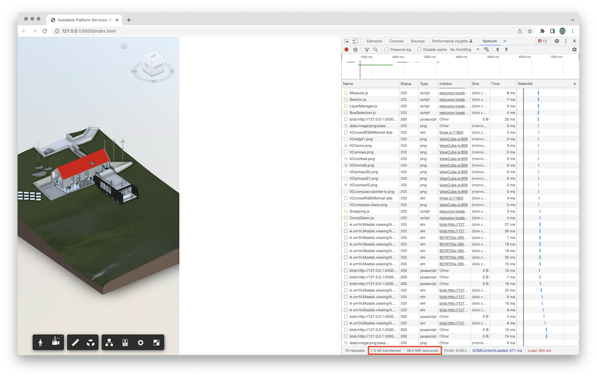Click the Home view icon above the ViewCube
This screenshot has width=597, height=378.
124,46
